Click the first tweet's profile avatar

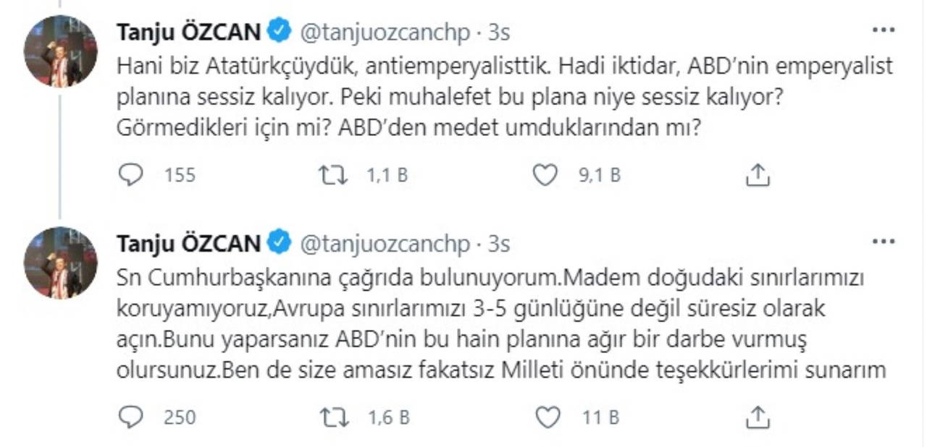point(61,51)
